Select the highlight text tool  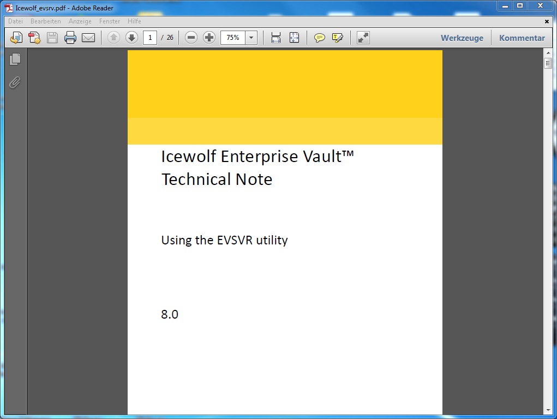pyautogui.click(x=338, y=38)
